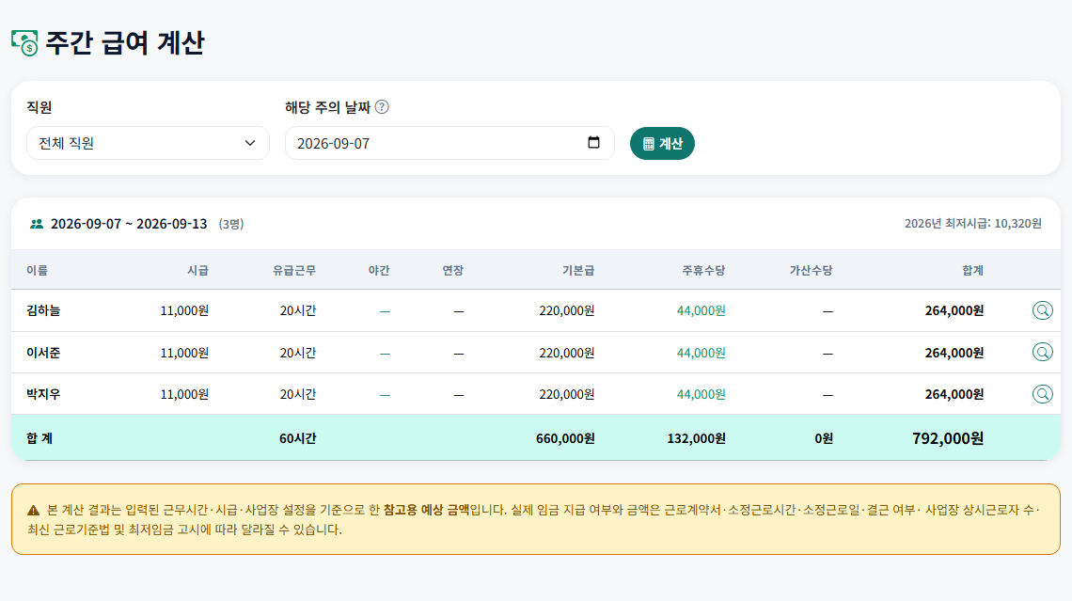
Task: Open the calendar picker icon in date field
Action: pyautogui.click(x=593, y=142)
